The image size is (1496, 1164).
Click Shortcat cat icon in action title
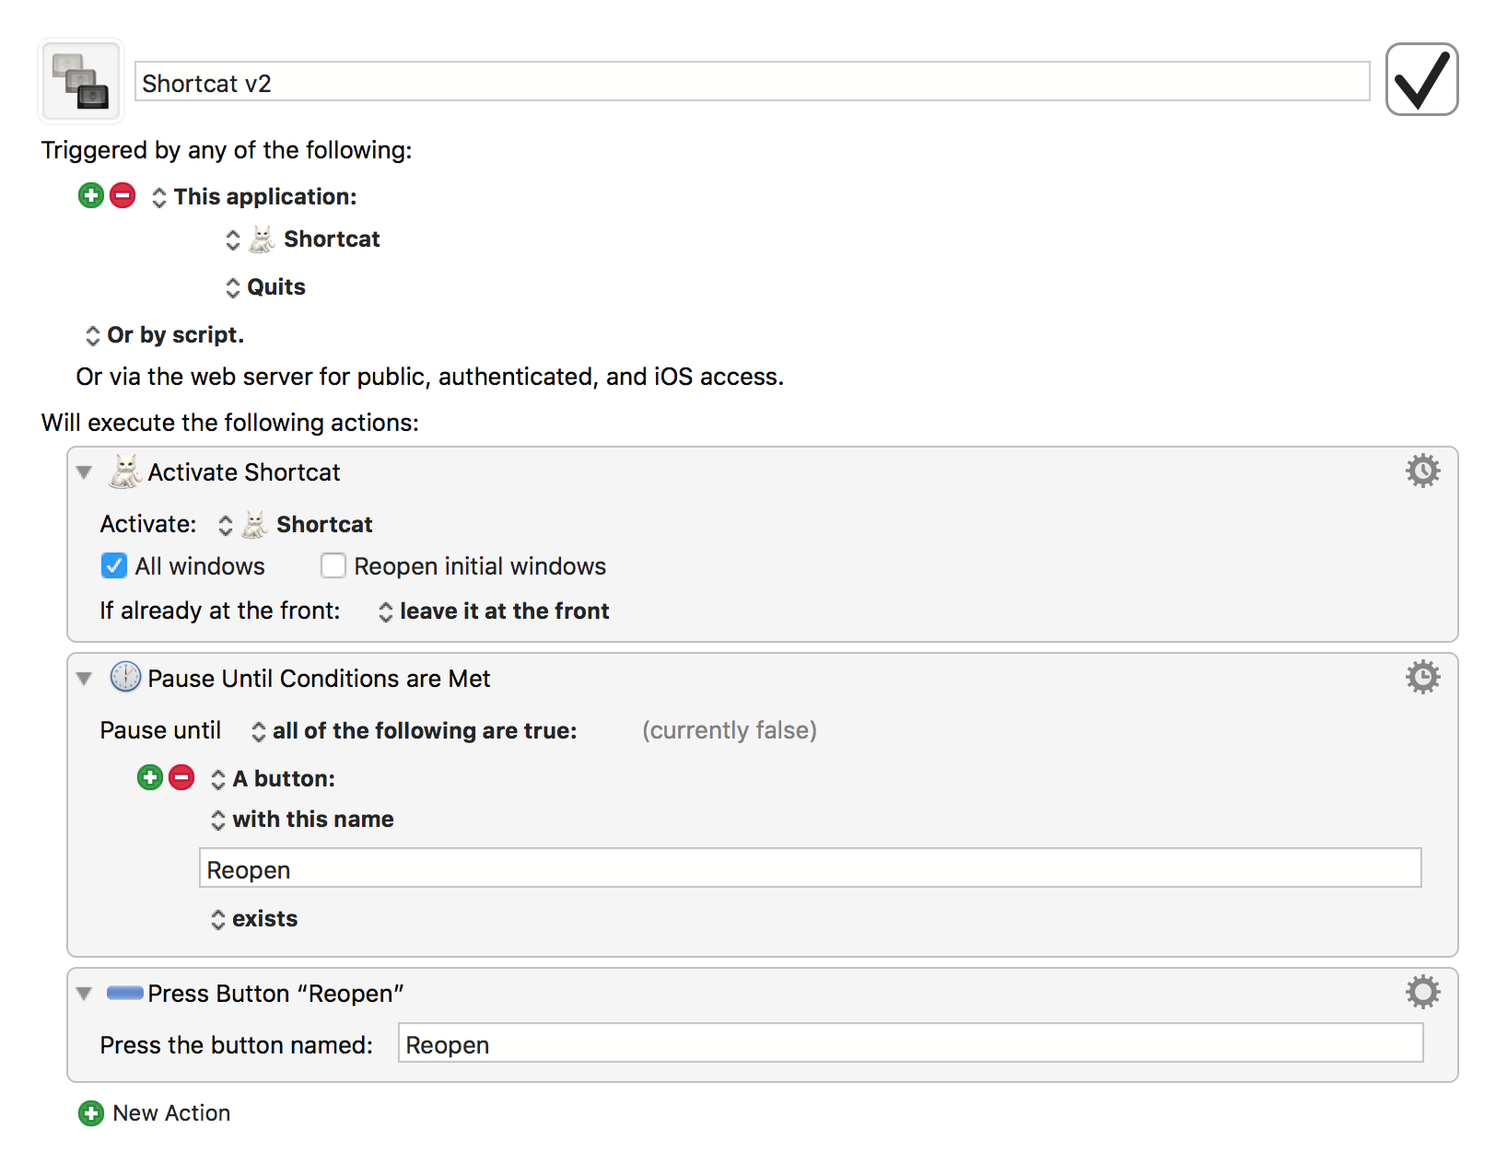(x=125, y=471)
